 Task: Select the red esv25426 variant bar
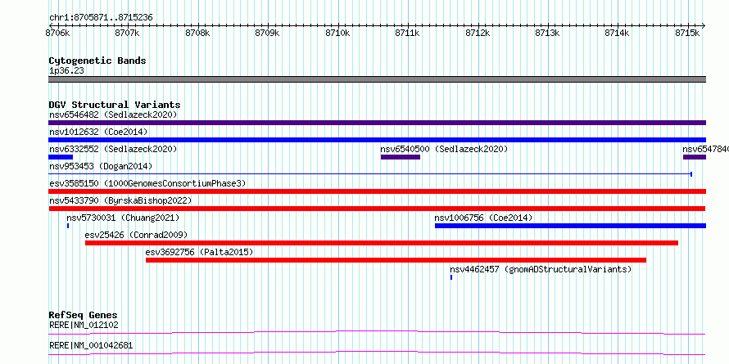382,243
